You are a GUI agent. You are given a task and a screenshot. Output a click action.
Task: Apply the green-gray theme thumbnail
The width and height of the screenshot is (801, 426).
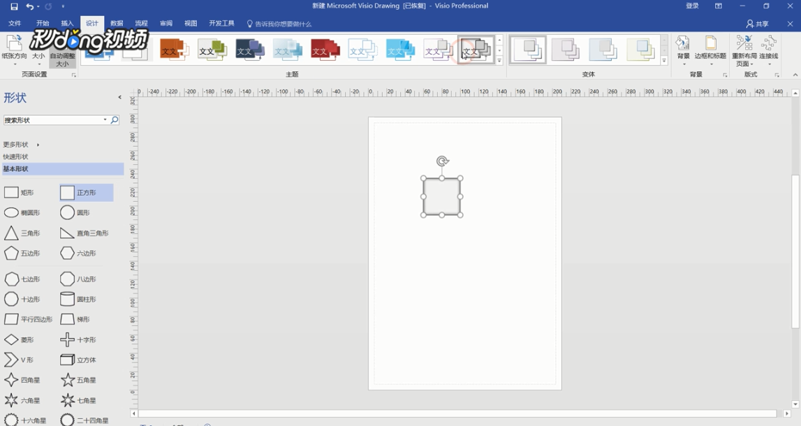point(212,50)
